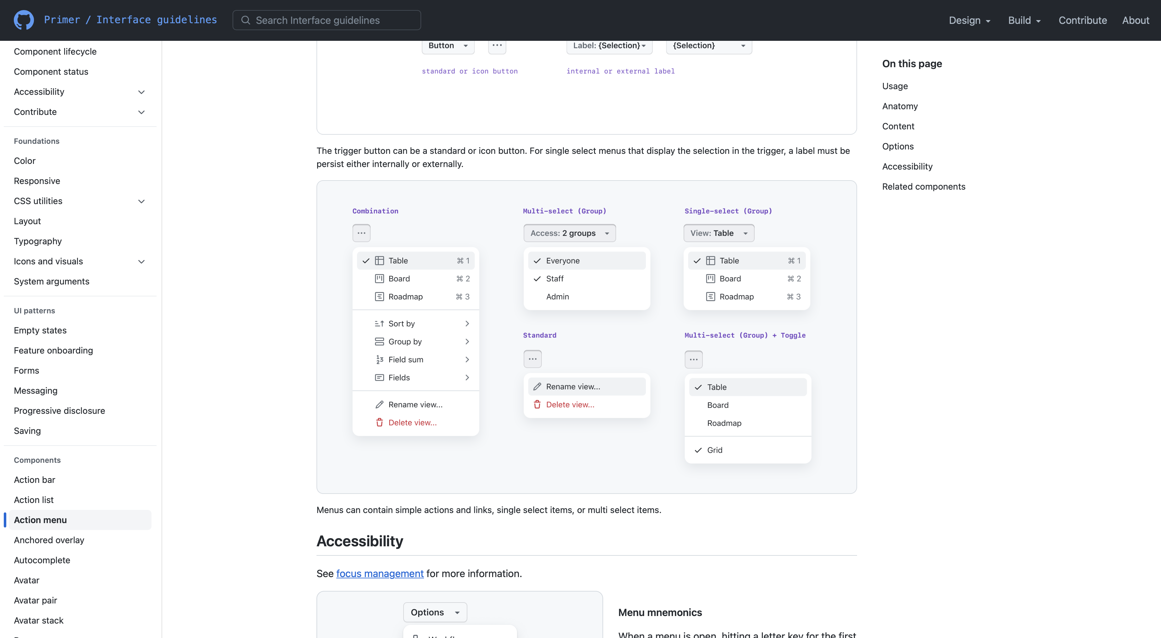Viewport: 1161px width, 638px height.
Task: Jump to Anatomy in page outline
Action: 900,106
